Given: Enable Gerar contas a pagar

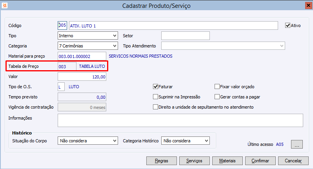Looking at the screenshot, I should [217, 96].
